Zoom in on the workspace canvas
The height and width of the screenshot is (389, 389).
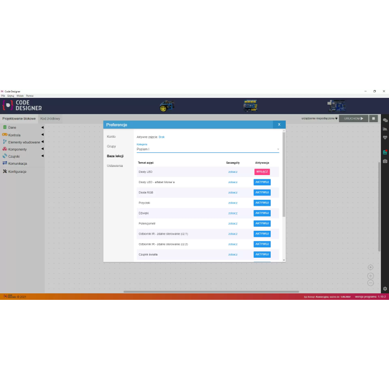point(370,276)
